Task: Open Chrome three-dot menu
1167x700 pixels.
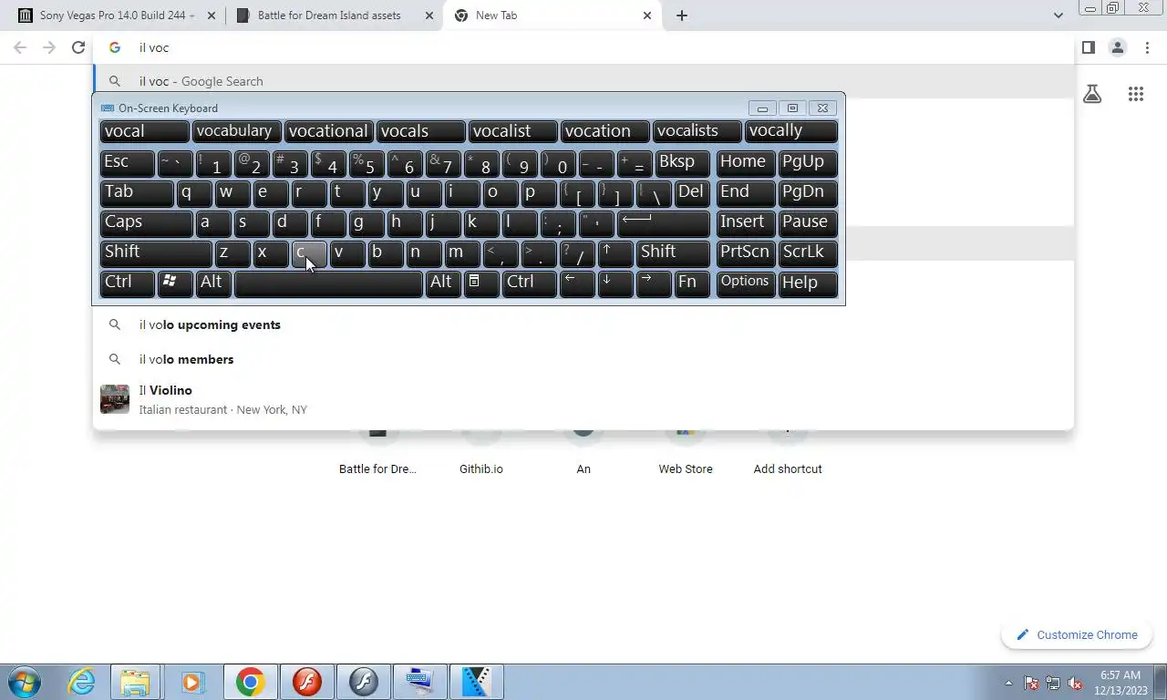Action: pos(1149,47)
